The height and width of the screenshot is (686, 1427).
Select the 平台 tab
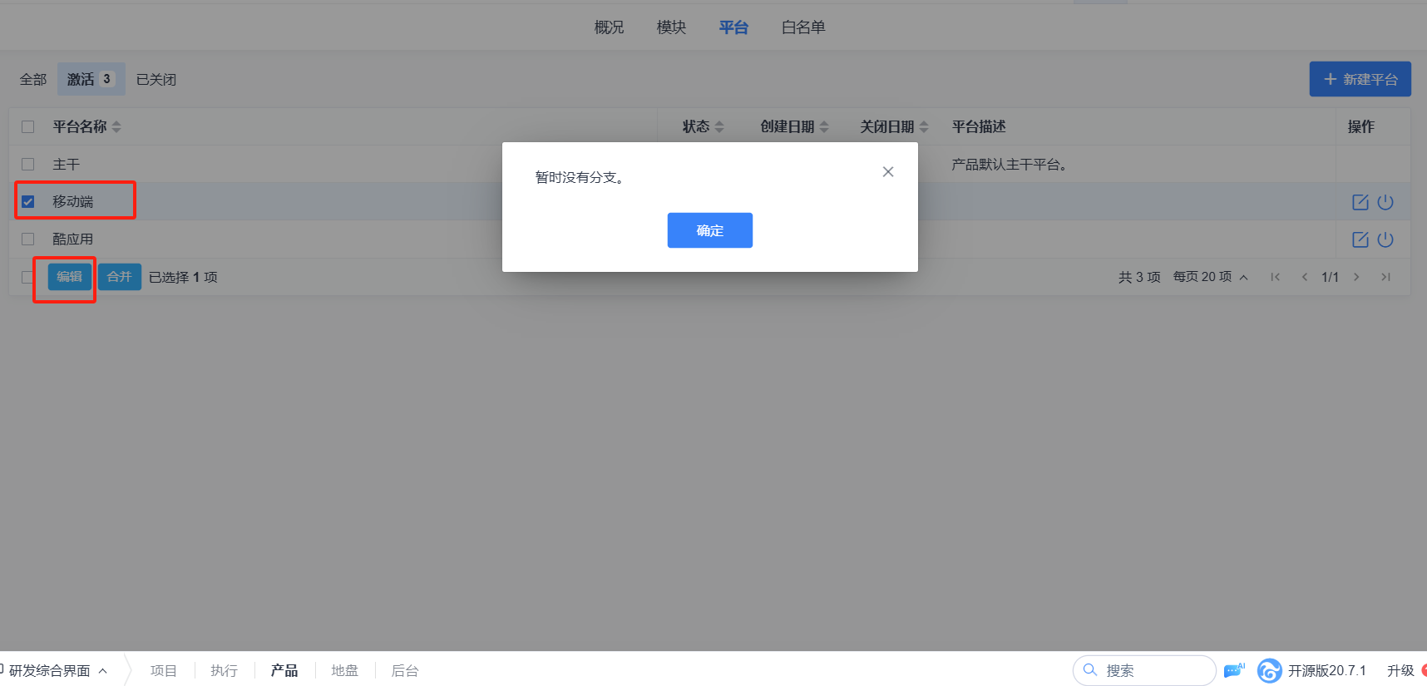click(733, 27)
